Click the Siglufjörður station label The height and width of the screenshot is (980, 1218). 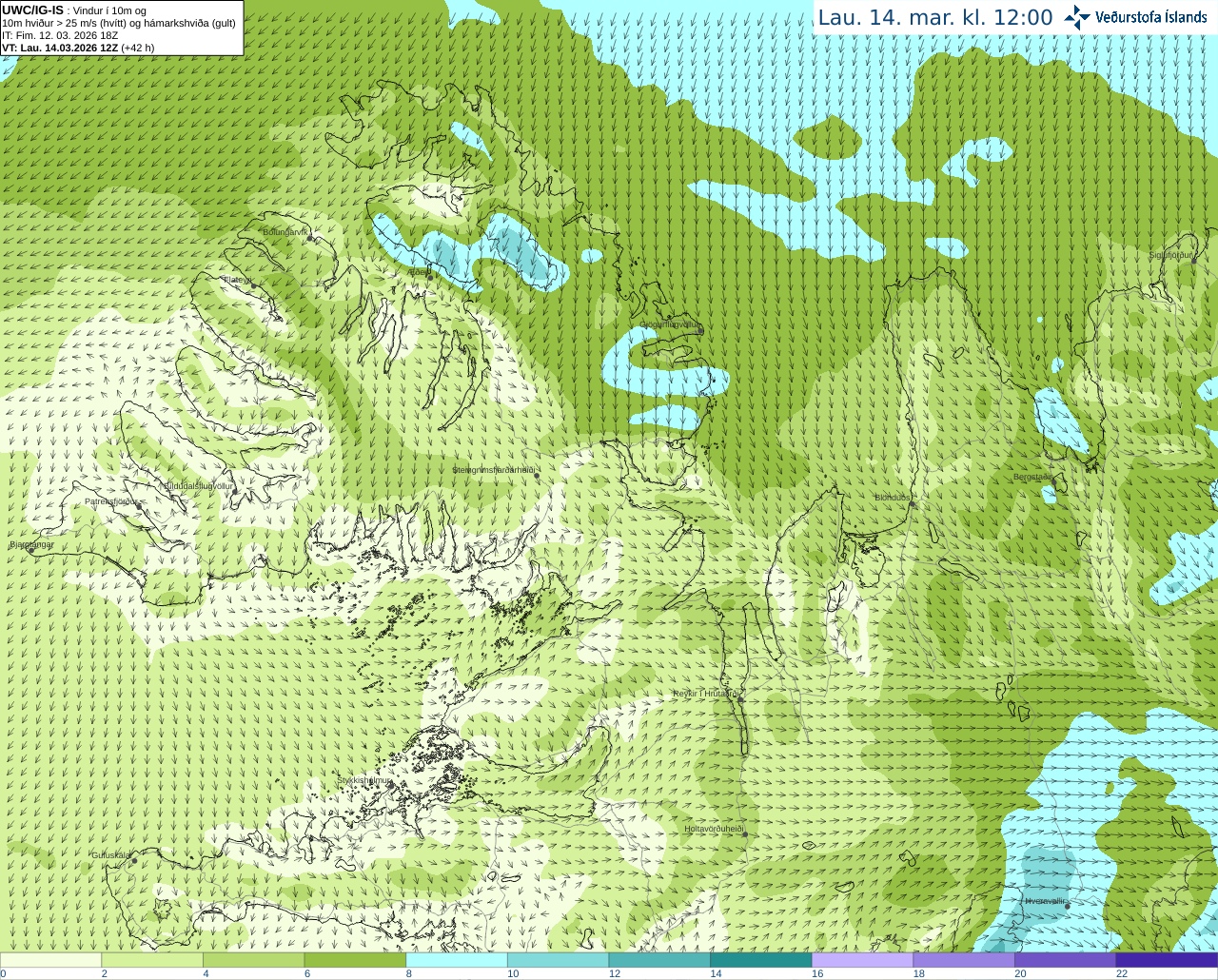pos(1169,255)
